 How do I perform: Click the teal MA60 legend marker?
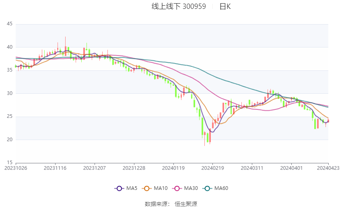pyautogui.click(x=207, y=188)
